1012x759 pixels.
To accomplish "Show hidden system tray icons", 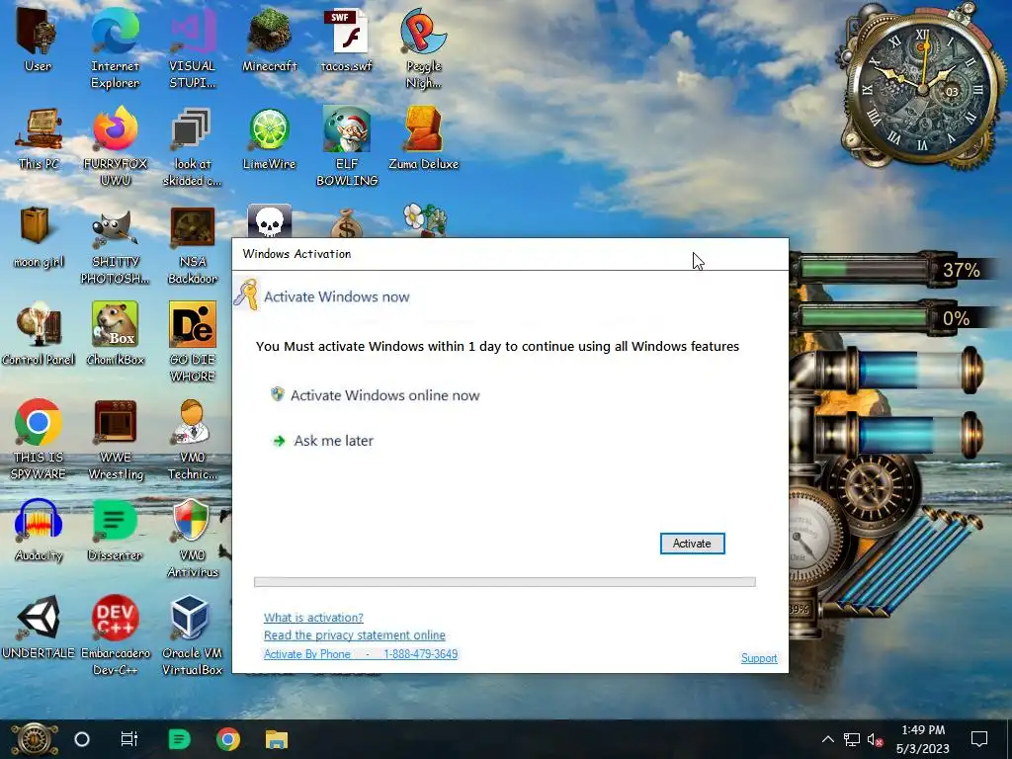I will tap(827, 739).
